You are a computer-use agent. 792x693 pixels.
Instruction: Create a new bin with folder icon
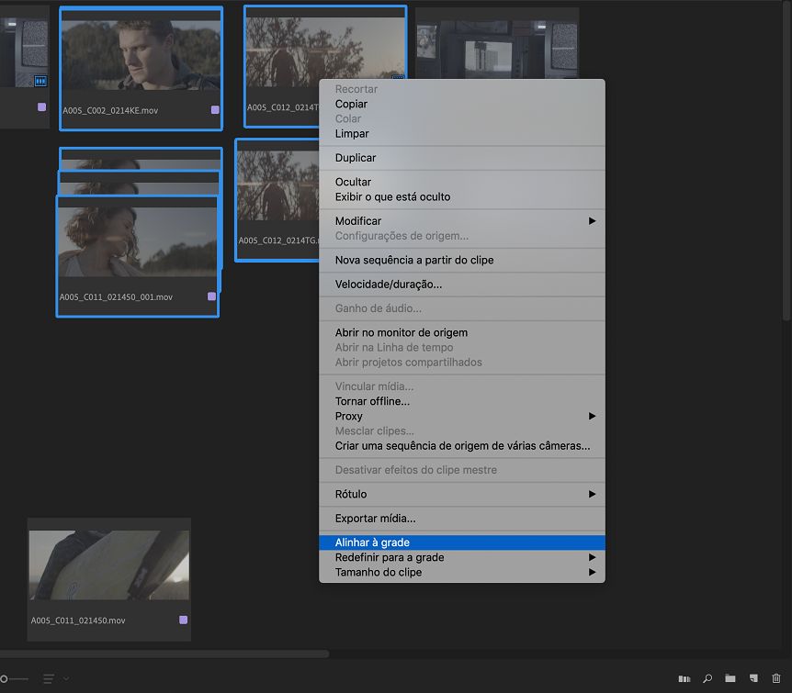[730, 678]
